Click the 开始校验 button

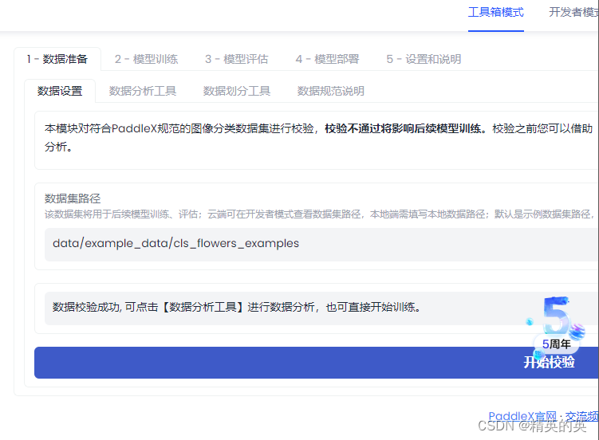(317, 363)
